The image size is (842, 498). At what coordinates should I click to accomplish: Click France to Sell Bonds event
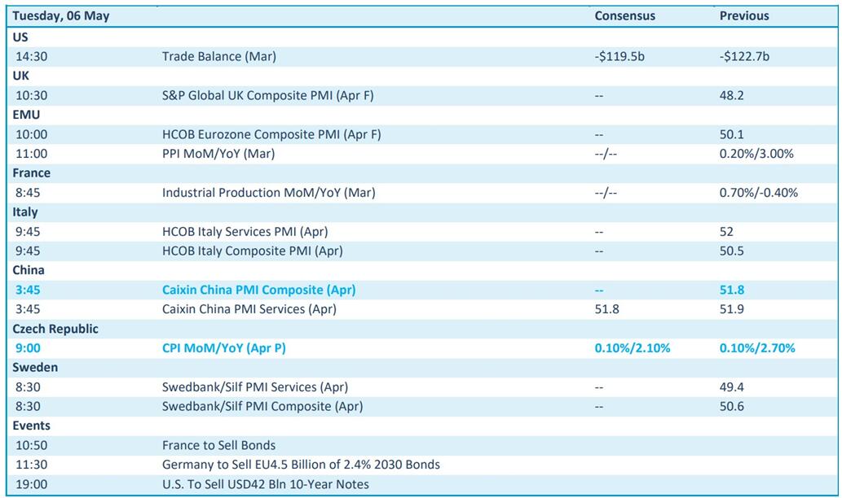point(218,445)
